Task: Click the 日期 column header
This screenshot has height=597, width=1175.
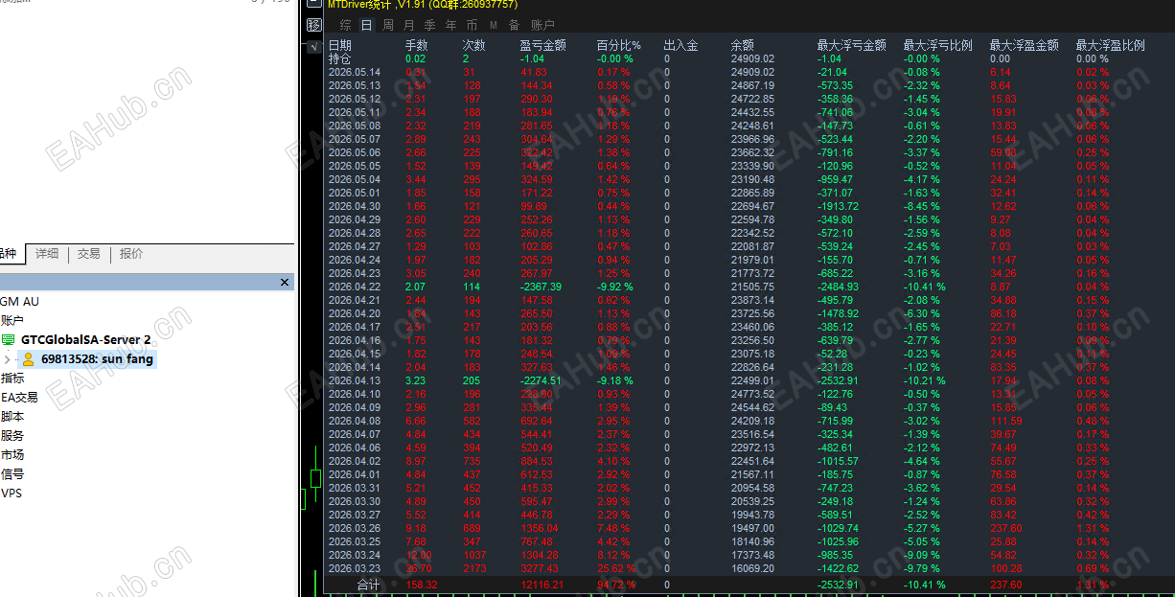Action: [340, 45]
